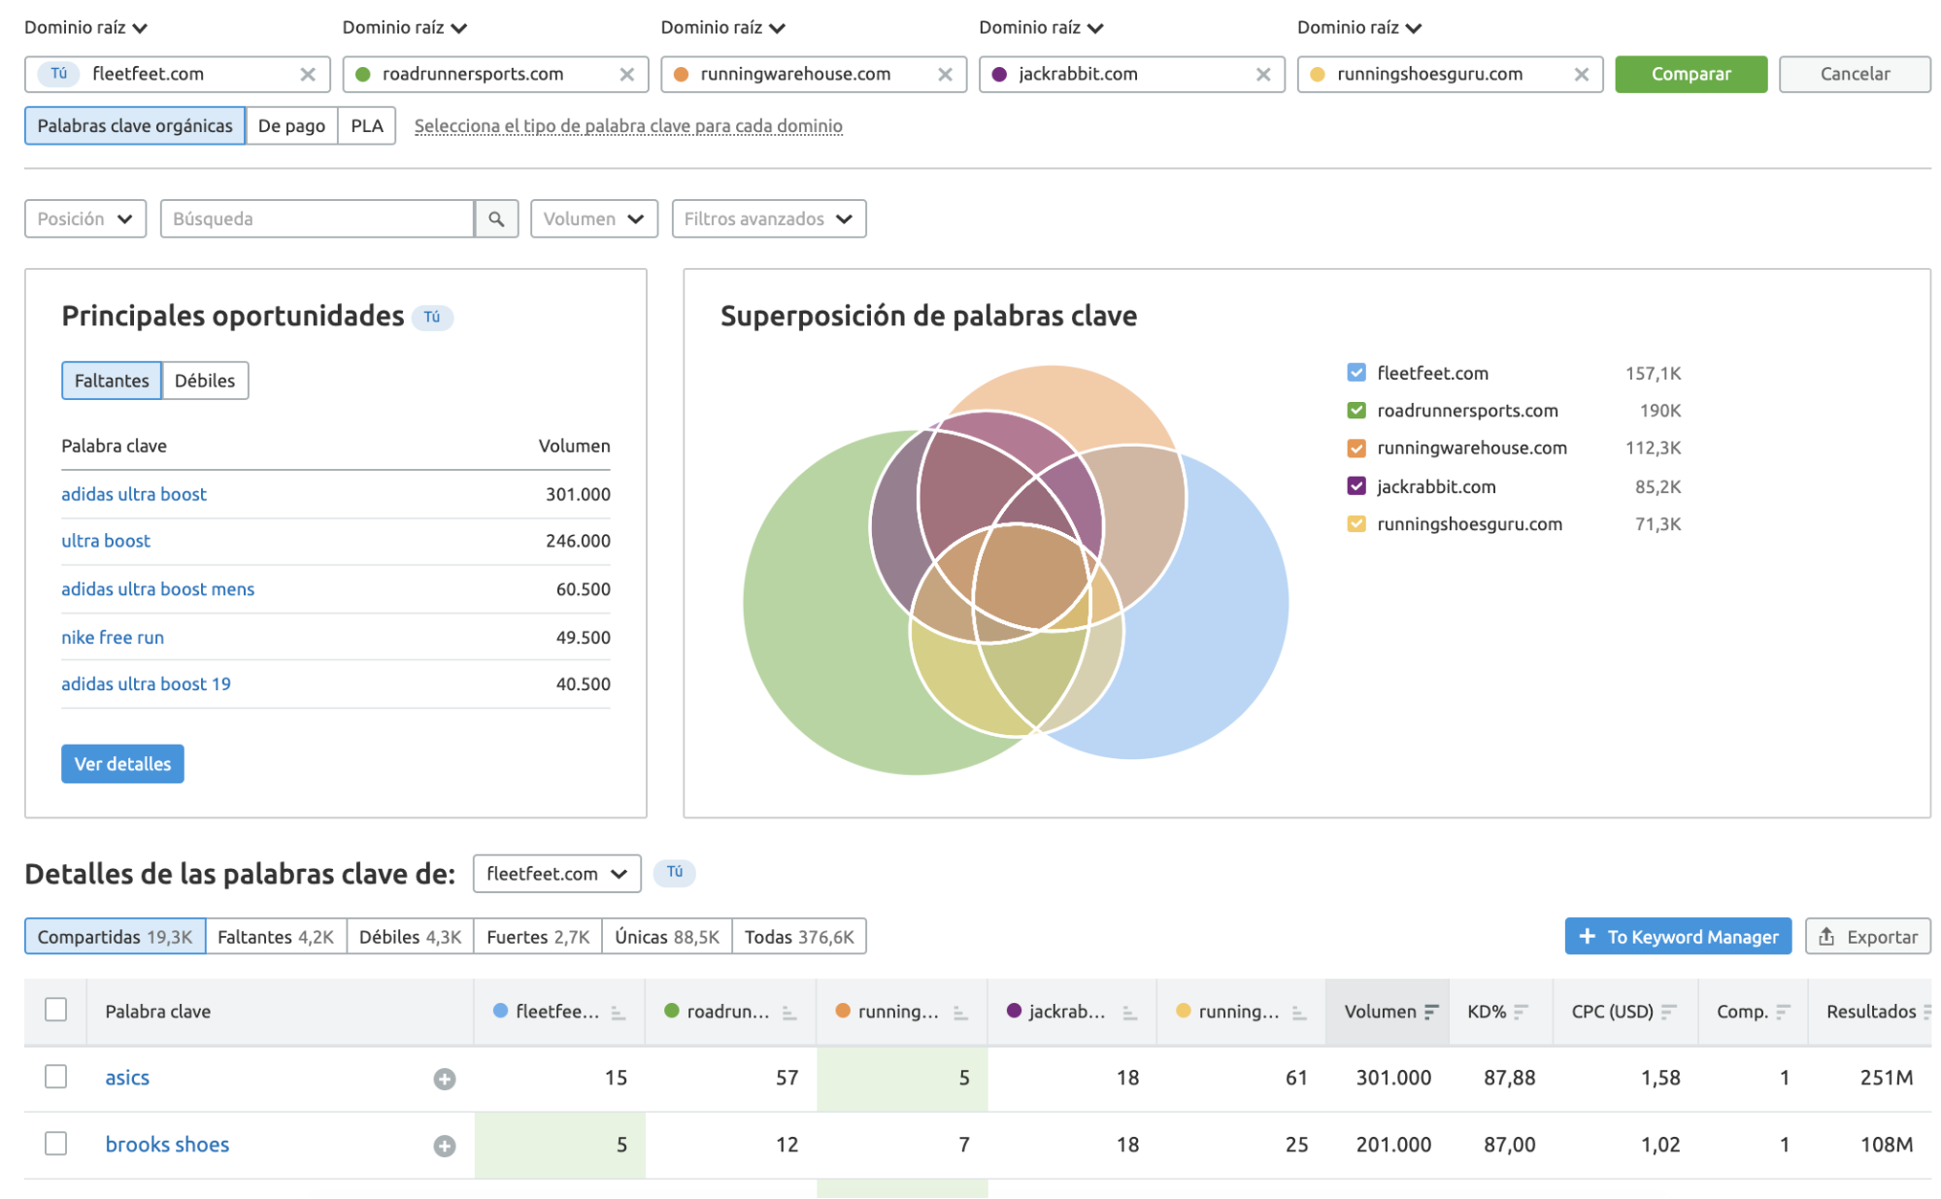Click the asics keyword link
1941x1199 pixels.
[127, 1079]
